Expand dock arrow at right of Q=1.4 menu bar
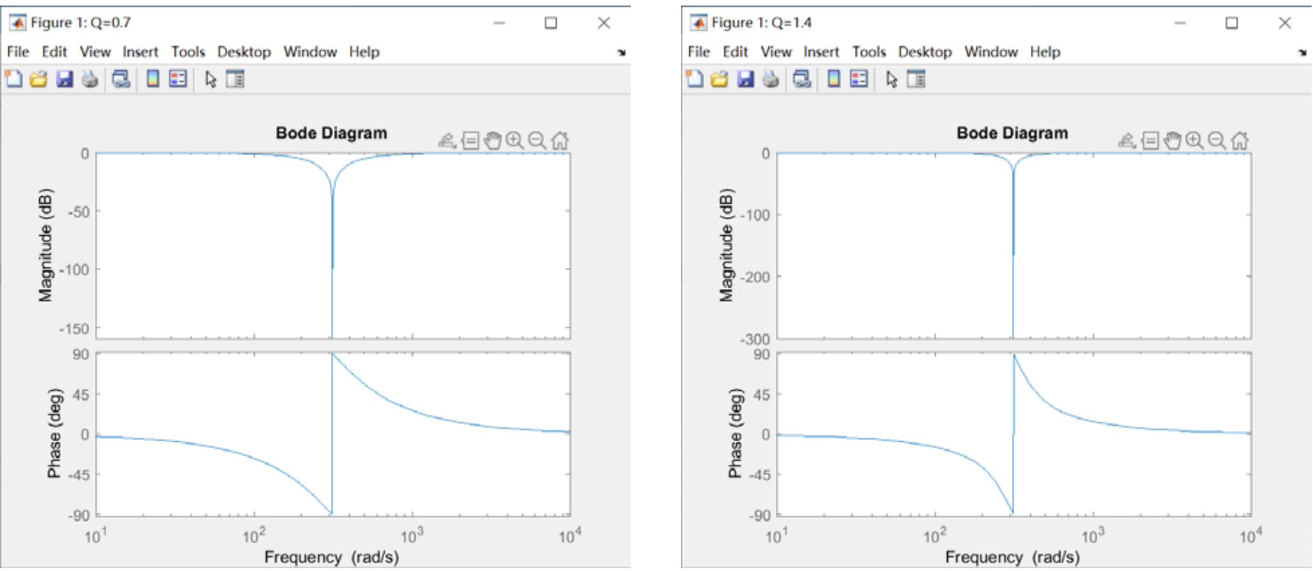Screen dimensions: 1313x571 [1303, 52]
